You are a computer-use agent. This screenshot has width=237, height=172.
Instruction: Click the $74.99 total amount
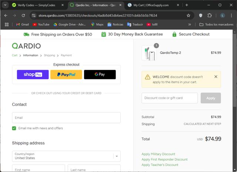(213, 139)
